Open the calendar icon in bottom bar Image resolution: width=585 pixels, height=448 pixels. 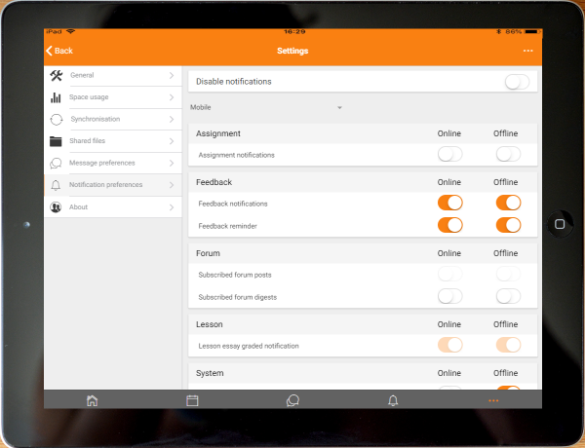(192, 400)
